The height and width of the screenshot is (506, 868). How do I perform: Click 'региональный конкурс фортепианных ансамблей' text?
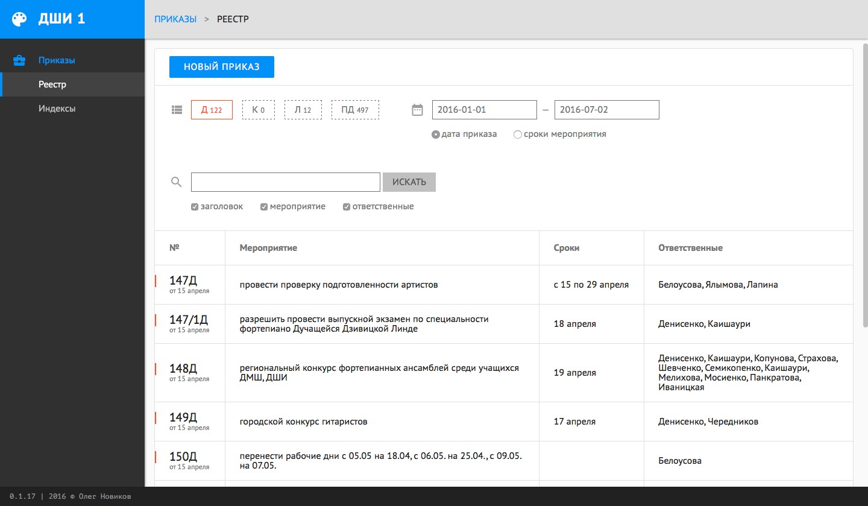(379, 373)
